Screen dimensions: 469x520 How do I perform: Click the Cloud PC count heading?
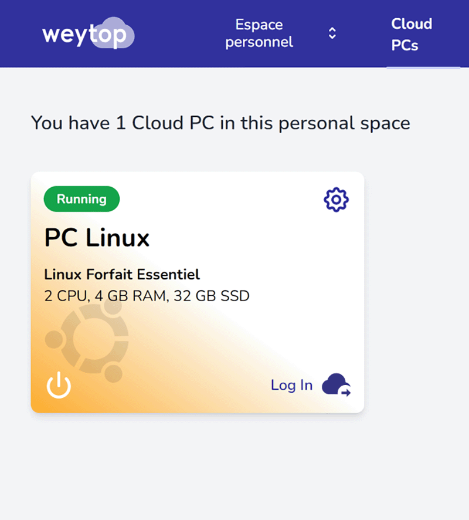220,123
